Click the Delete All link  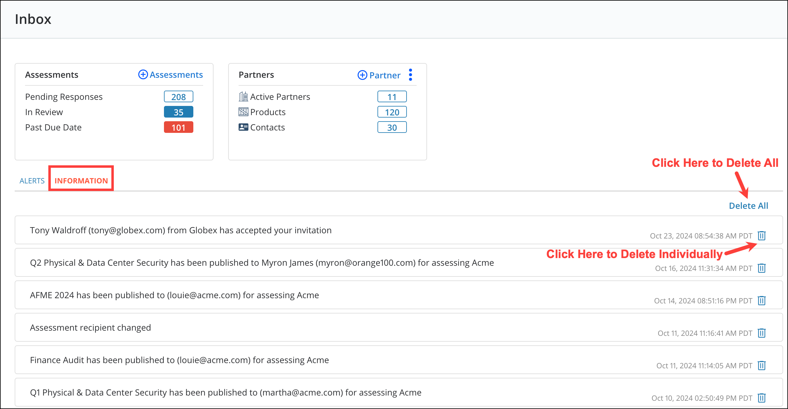coord(748,205)
